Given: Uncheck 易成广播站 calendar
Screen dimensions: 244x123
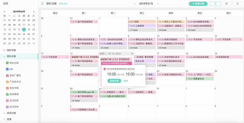Looking at the screenshot, I should [7, 75].
